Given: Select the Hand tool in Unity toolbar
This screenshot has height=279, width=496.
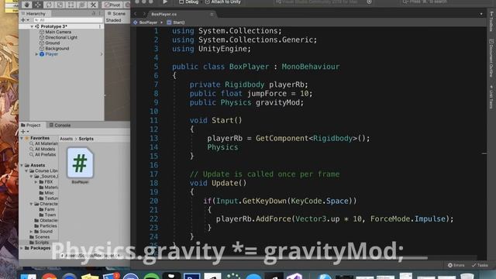Looking at the screenshot, I should tap(26, 5).
